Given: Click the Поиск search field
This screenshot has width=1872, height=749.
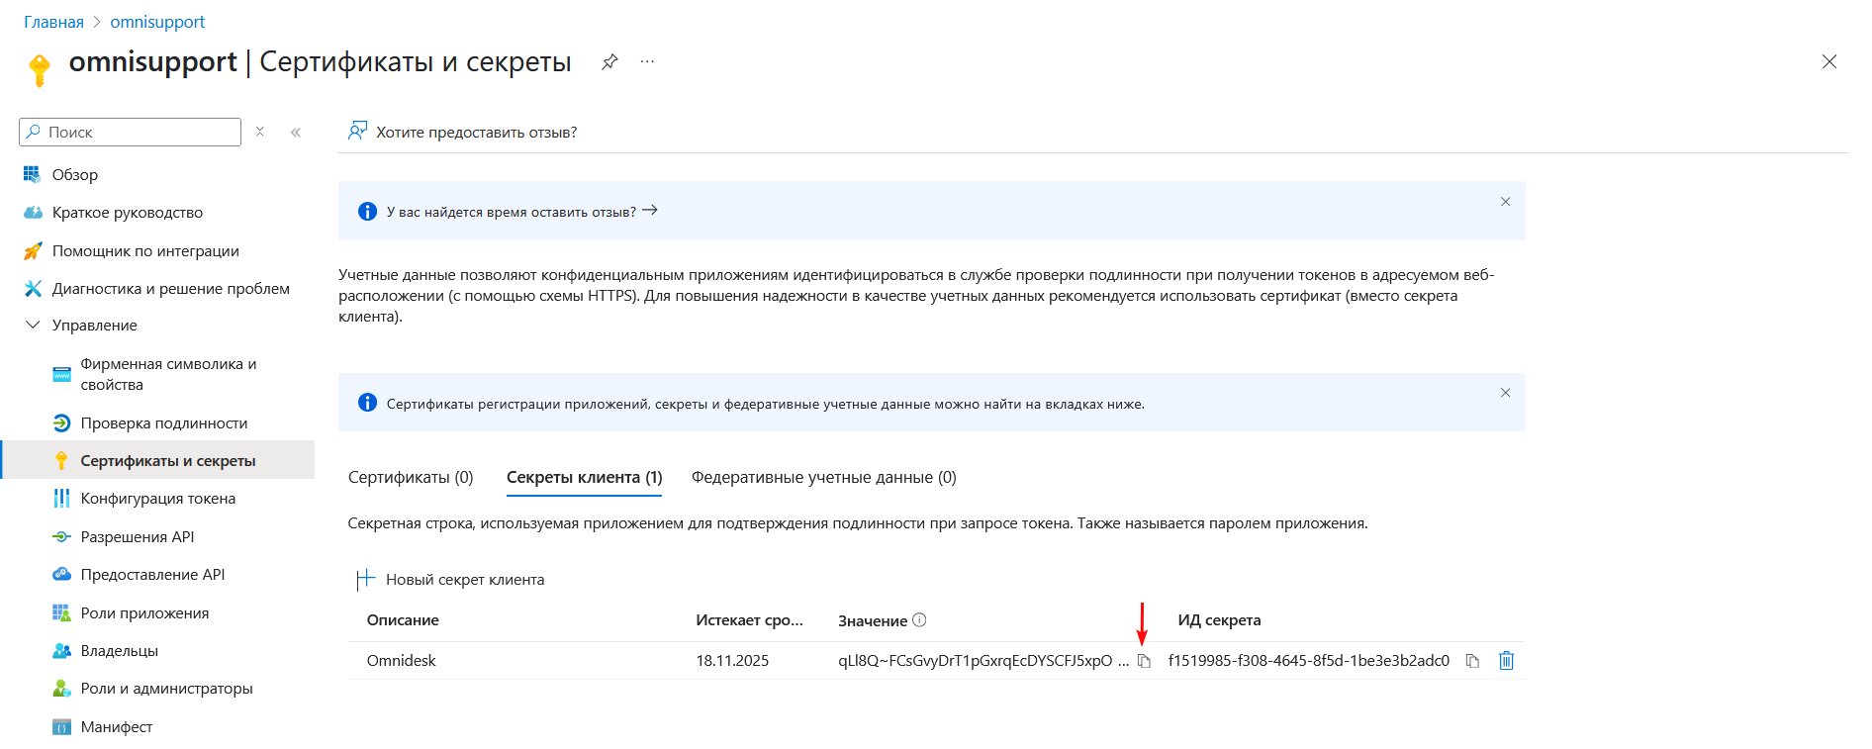Looking at the screenshot, I should click(130, 132).
